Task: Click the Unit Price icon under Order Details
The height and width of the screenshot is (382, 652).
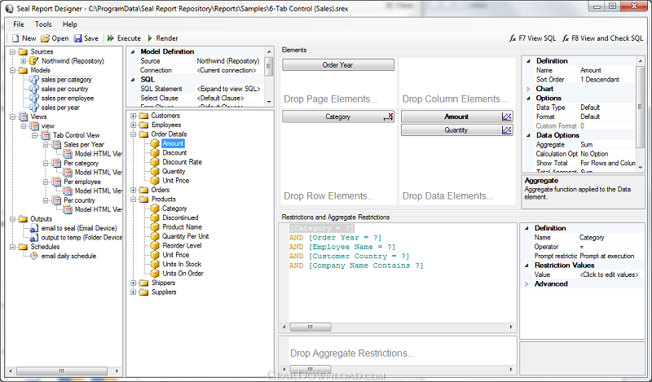Action: [x=155, y=180]
